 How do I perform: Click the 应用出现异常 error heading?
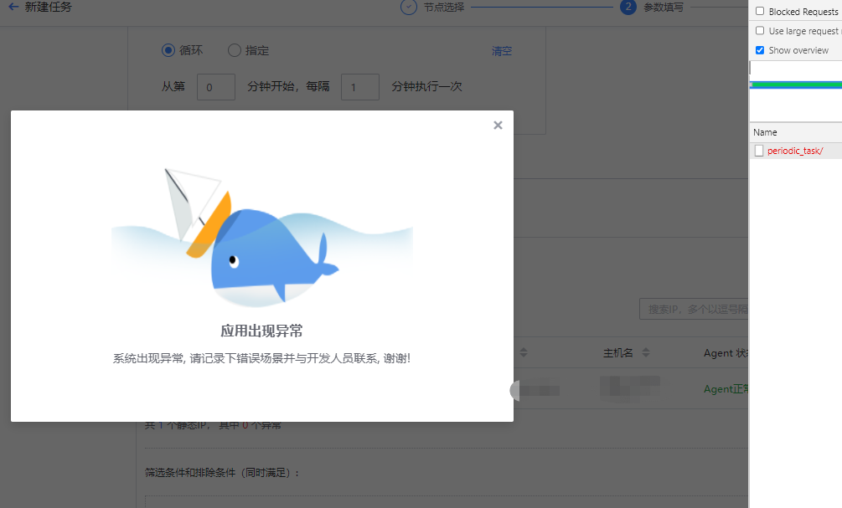261,331
